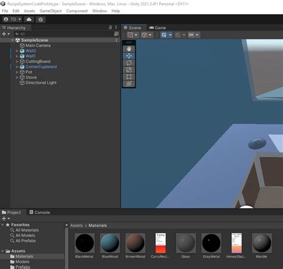
Task: Click the Hierarchy lock icon
Action: click(x=110, y=27)
